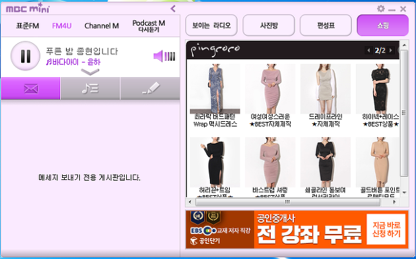
Task: Open the song playlist tab
Action: 90,88
